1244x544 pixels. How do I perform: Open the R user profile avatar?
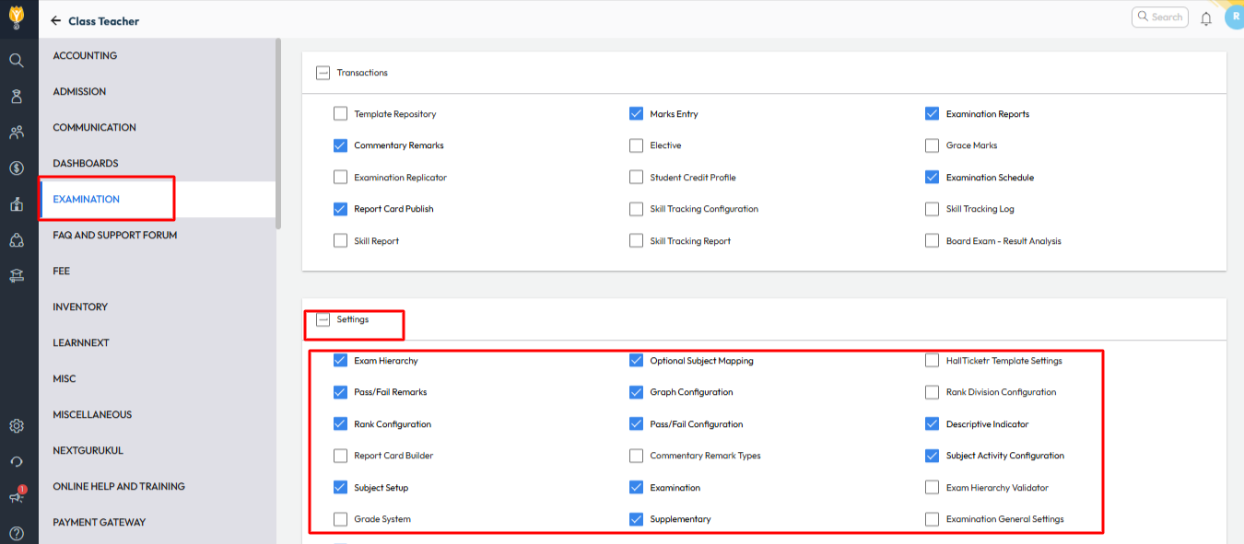pyautogui.click(x=1233, y=17)
